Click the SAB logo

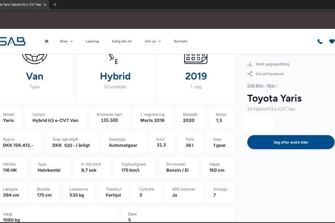tap(13, 41)
